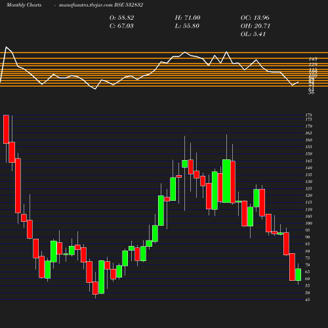
Task: Click the "Monthly Charts" title text
Action: pos(24,5)
